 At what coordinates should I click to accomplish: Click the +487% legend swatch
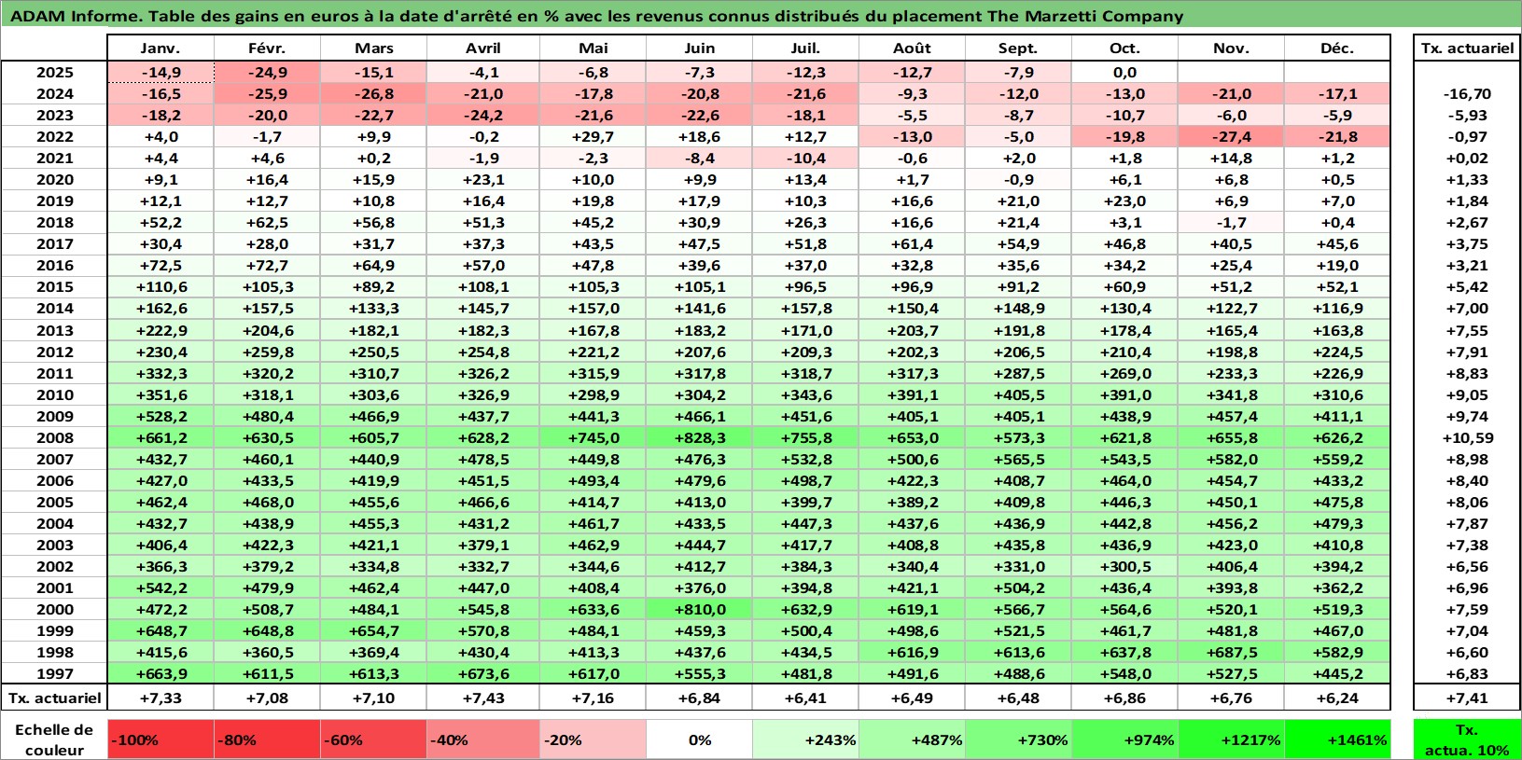pos(912,739)
